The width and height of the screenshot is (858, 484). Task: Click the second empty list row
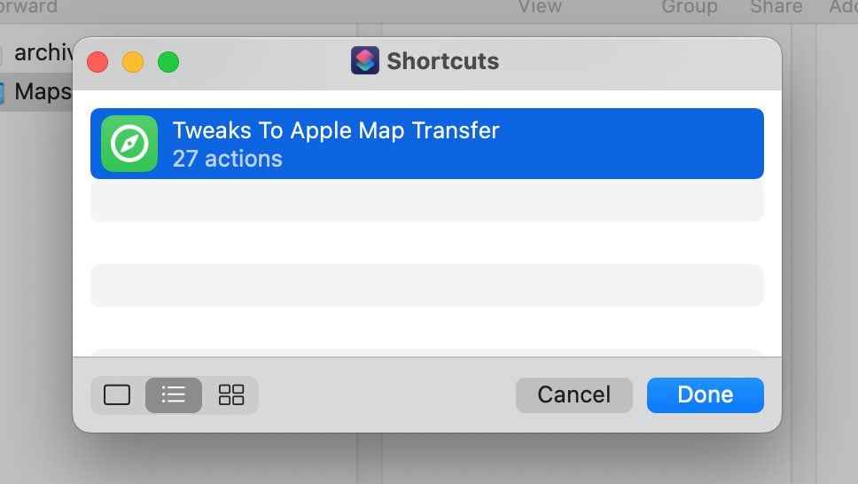[x=425, y=285]
